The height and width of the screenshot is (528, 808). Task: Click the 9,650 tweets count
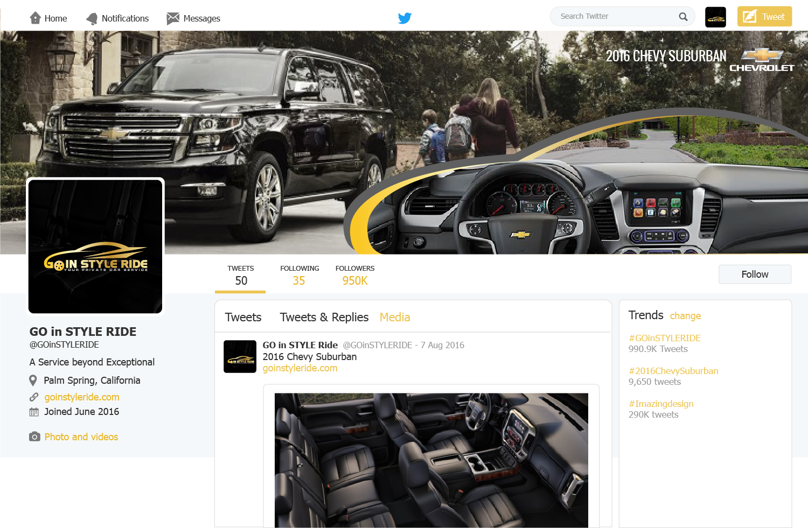click(x=654, y=382)
